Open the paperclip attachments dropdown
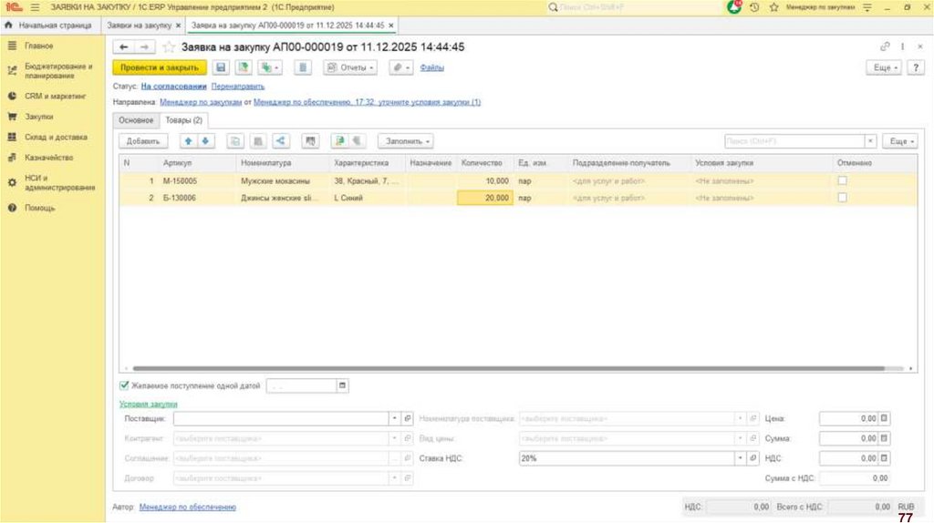Viewport: 934px width, 523px height. tap(401, 67)
